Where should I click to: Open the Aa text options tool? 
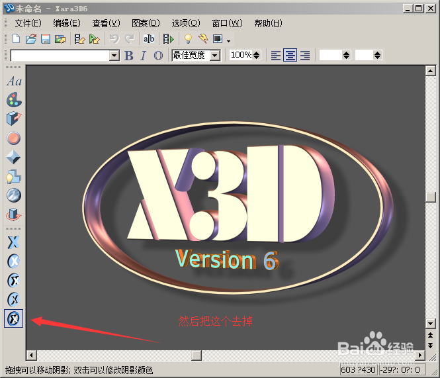click(14, 81)
